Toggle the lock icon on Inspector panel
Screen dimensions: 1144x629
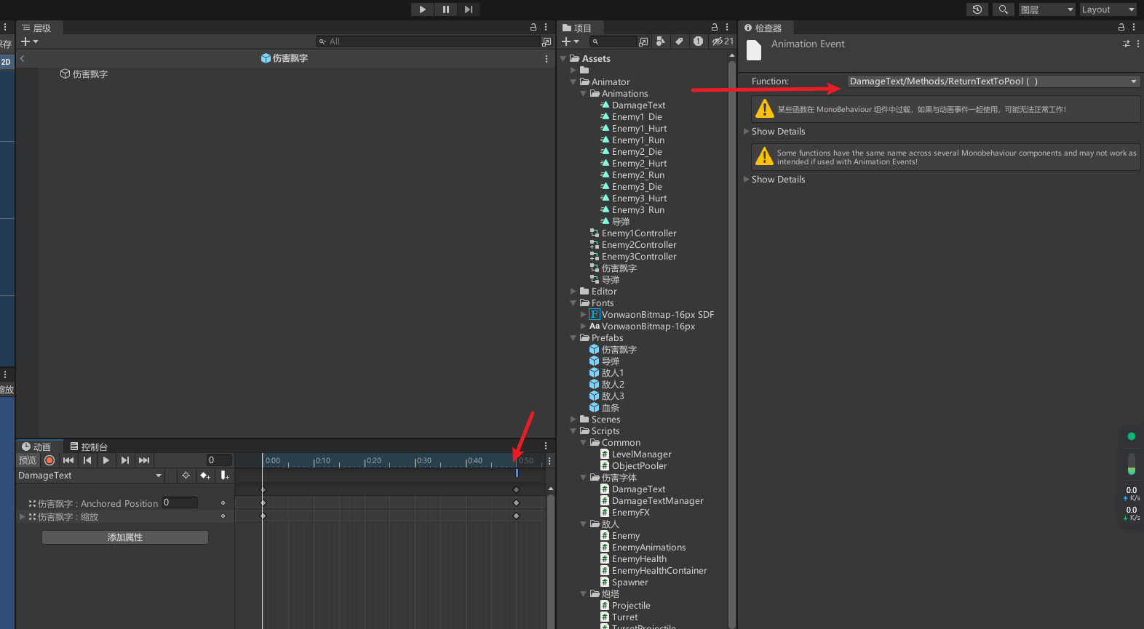point(1121,27)
